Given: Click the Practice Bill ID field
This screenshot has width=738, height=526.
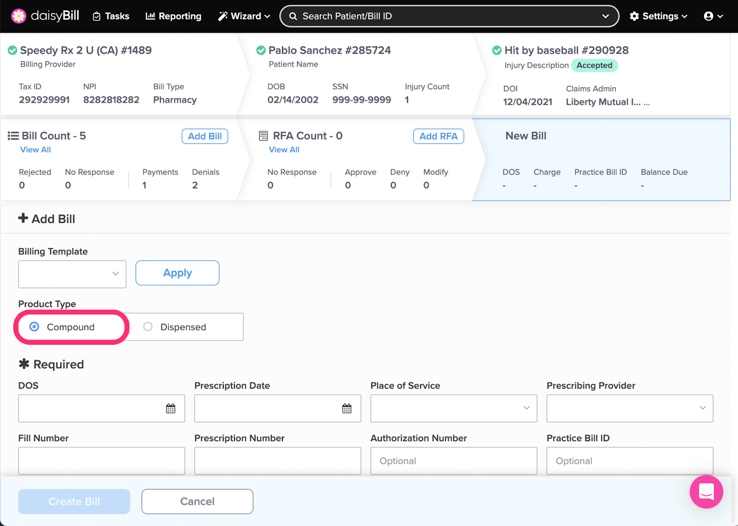Looking at the screenshot, I should [630, 461].
